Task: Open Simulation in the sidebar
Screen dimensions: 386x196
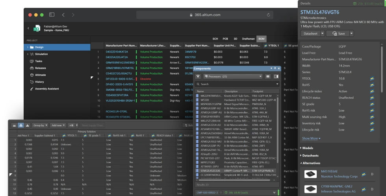Action: click(x=41, y=54)
